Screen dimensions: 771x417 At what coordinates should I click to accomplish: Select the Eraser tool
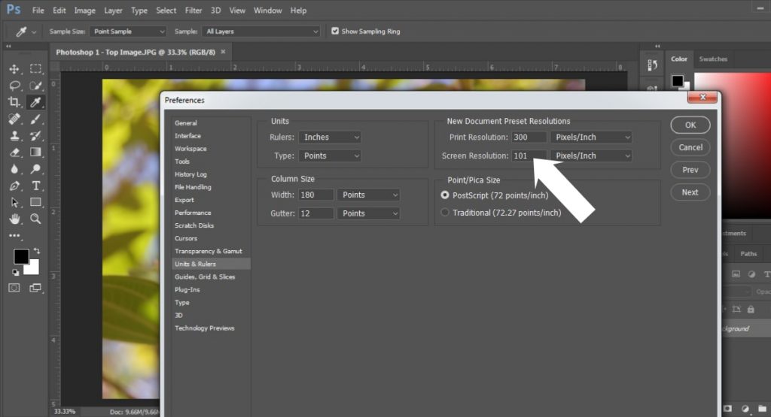pyautogui.click(x=14, y=152)
